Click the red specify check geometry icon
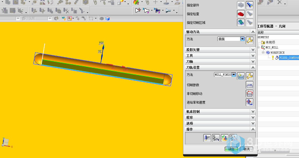The image size is (299, 158). pyautogui.click(x=241, y=14)
